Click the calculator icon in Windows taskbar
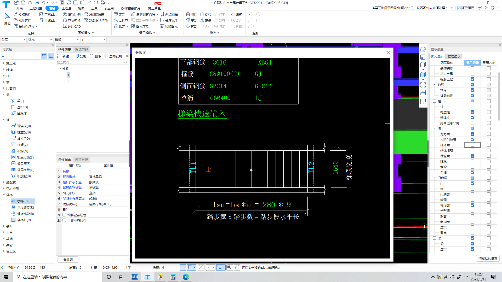Screen dimensions: 502x282 [173, 277]
